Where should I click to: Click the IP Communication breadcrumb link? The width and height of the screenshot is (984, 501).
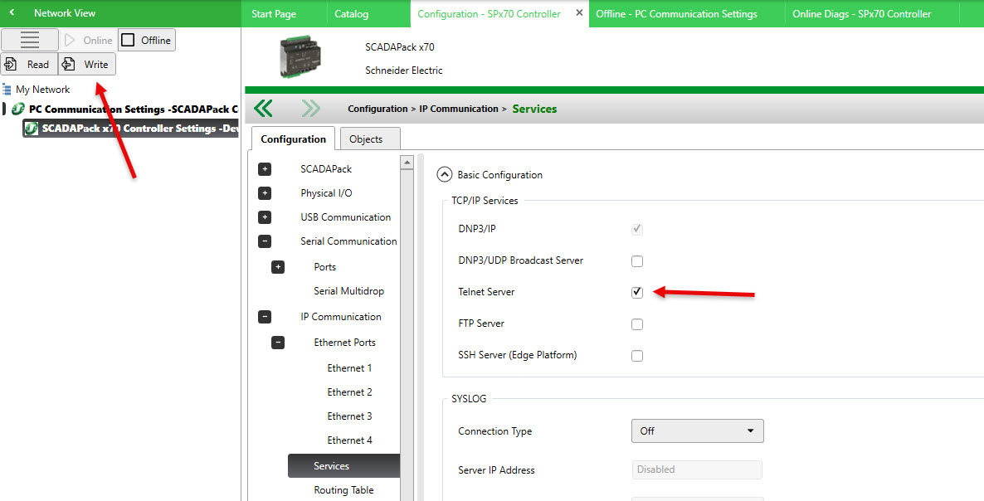459,109
